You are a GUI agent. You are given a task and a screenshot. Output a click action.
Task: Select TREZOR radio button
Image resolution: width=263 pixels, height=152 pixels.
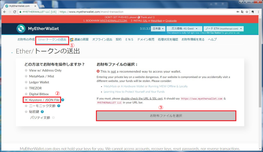coord(26,88)
